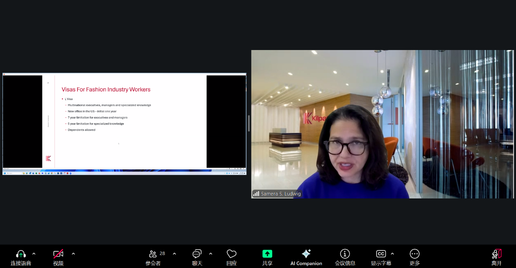This screenshot has height=268, width=516.
Task: Click the green 共享 share screen icon
Action: click(267, 254)
